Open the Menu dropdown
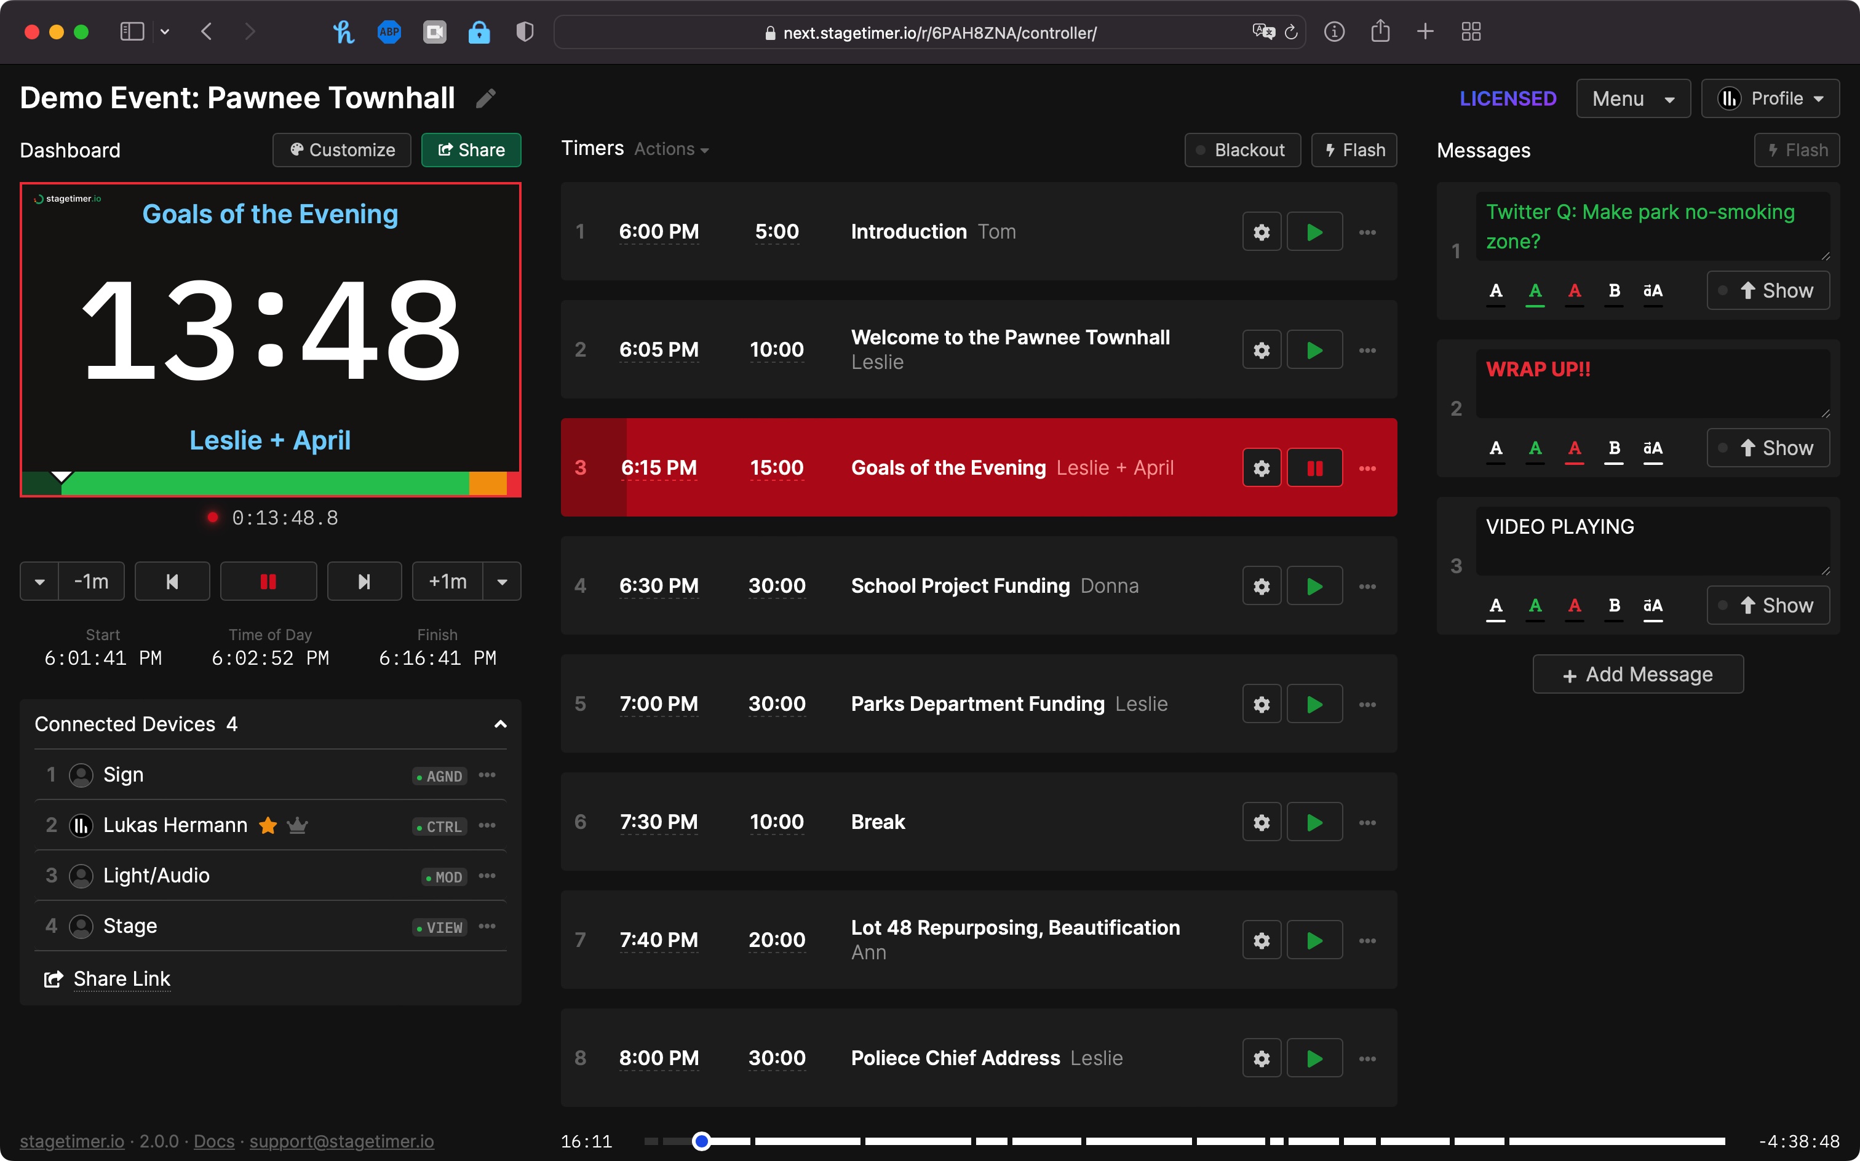 [1632, 98]
